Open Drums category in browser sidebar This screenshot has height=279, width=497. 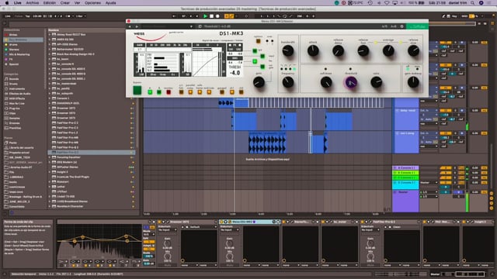[13, 84]
